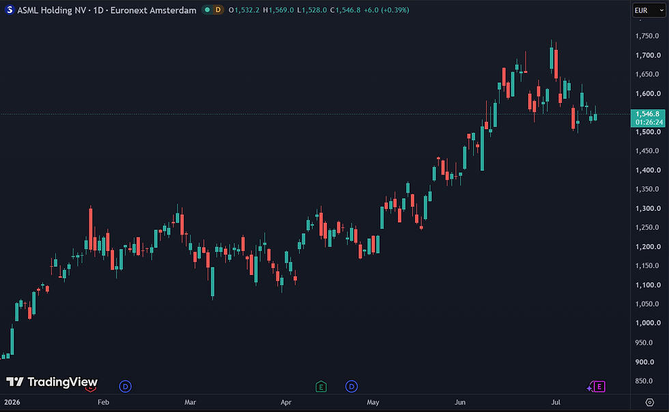669x412 pixels.
Task: Click the low value L1,528.0
Action: click(312, 10)
